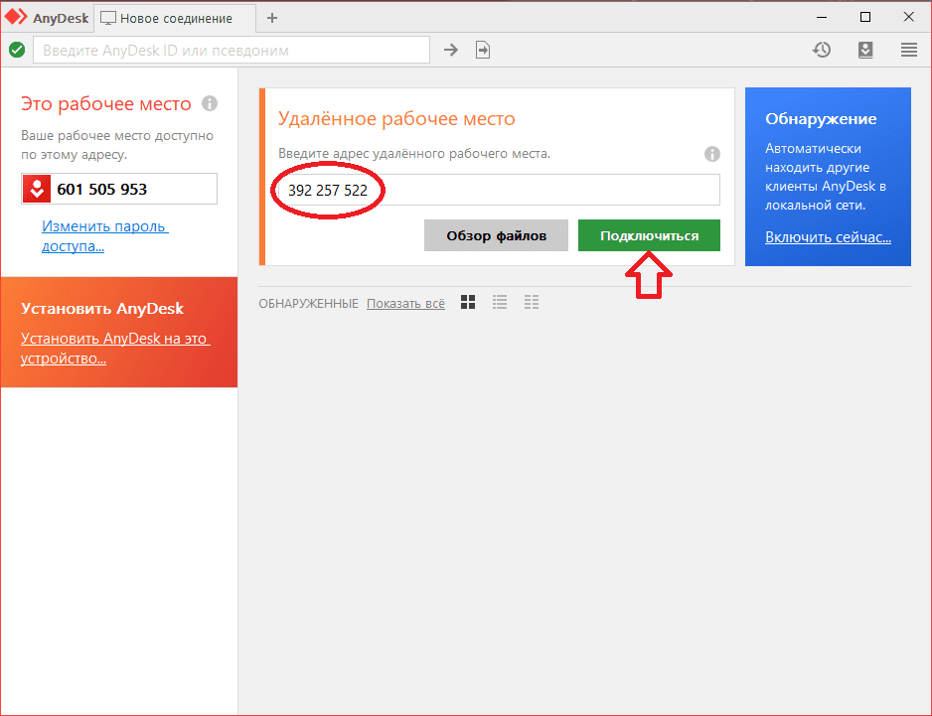Click 'Установить AnyDesk на это устройство...' link
Viewport: 932px width, 716px height.
tap(114, 348)
